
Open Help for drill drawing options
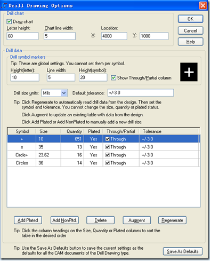pos(190,42)
